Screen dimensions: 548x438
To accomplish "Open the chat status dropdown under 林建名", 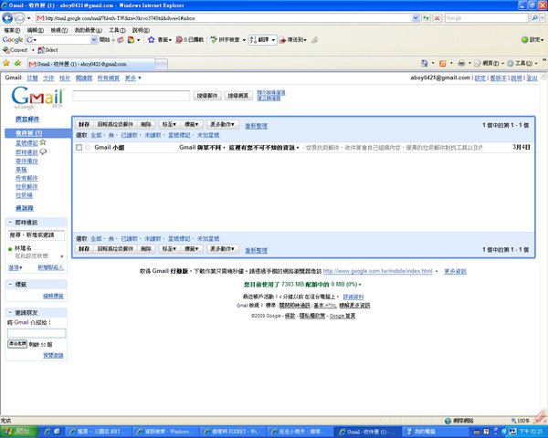I will tap(62, 256).
